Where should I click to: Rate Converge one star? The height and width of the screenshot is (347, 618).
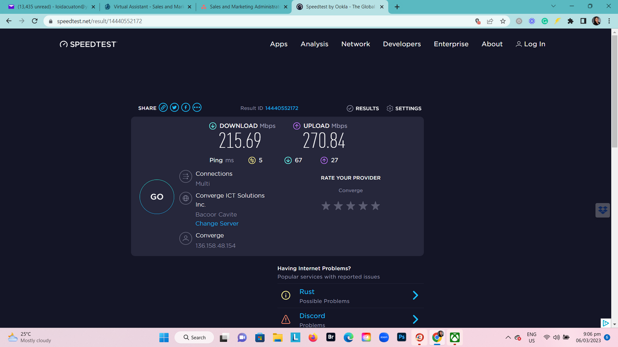[x=326, y=206]
